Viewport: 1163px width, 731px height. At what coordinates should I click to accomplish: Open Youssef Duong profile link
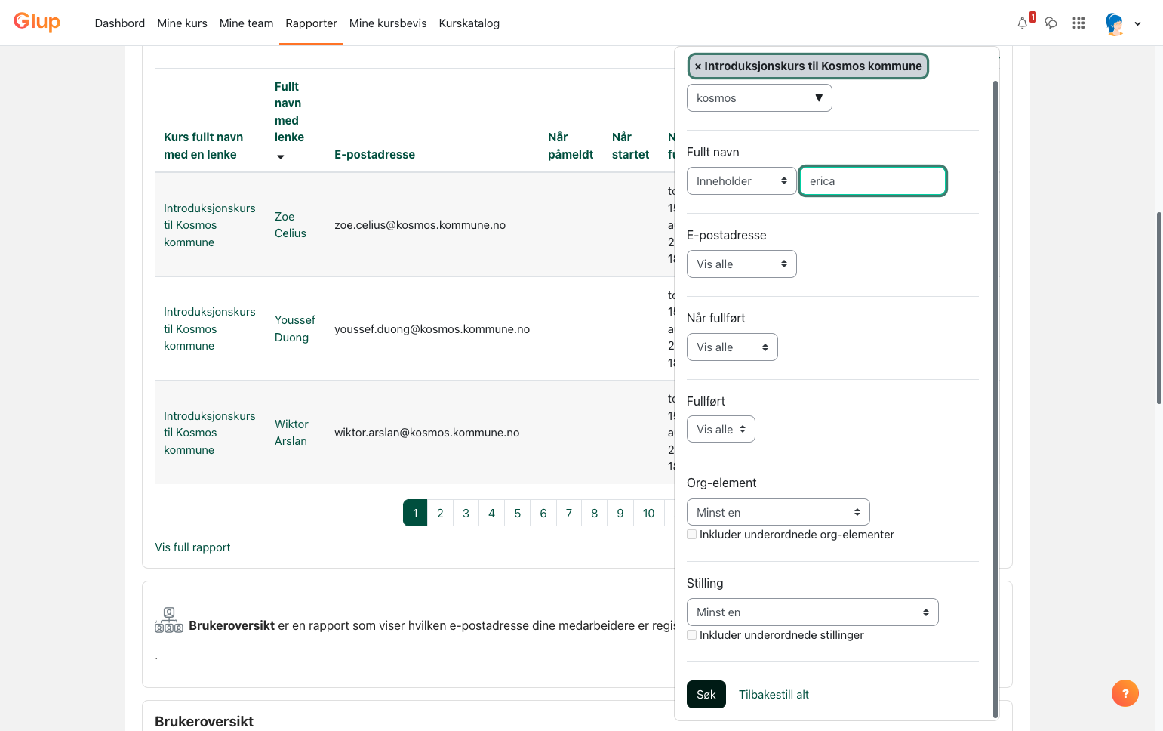coord(295,328)
